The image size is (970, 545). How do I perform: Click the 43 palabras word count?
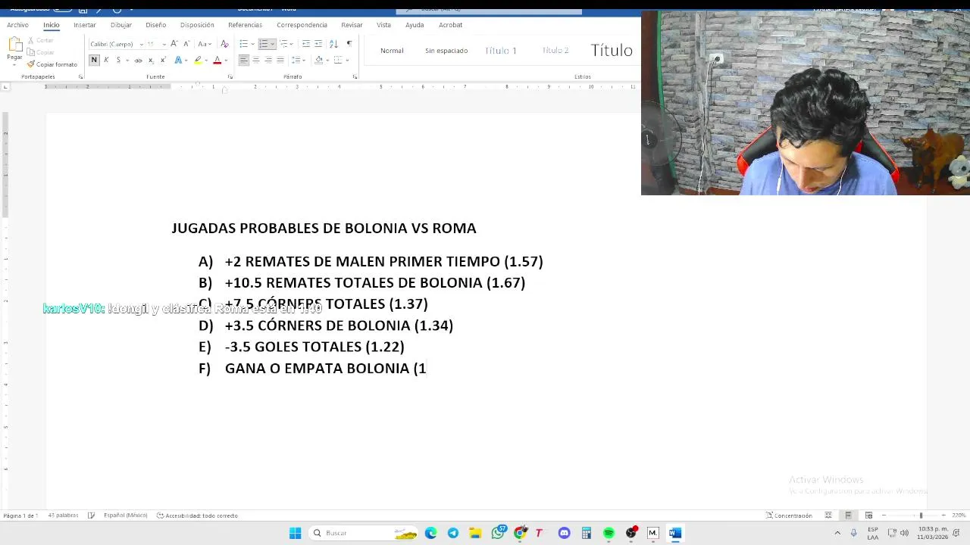tap(63, 515)
